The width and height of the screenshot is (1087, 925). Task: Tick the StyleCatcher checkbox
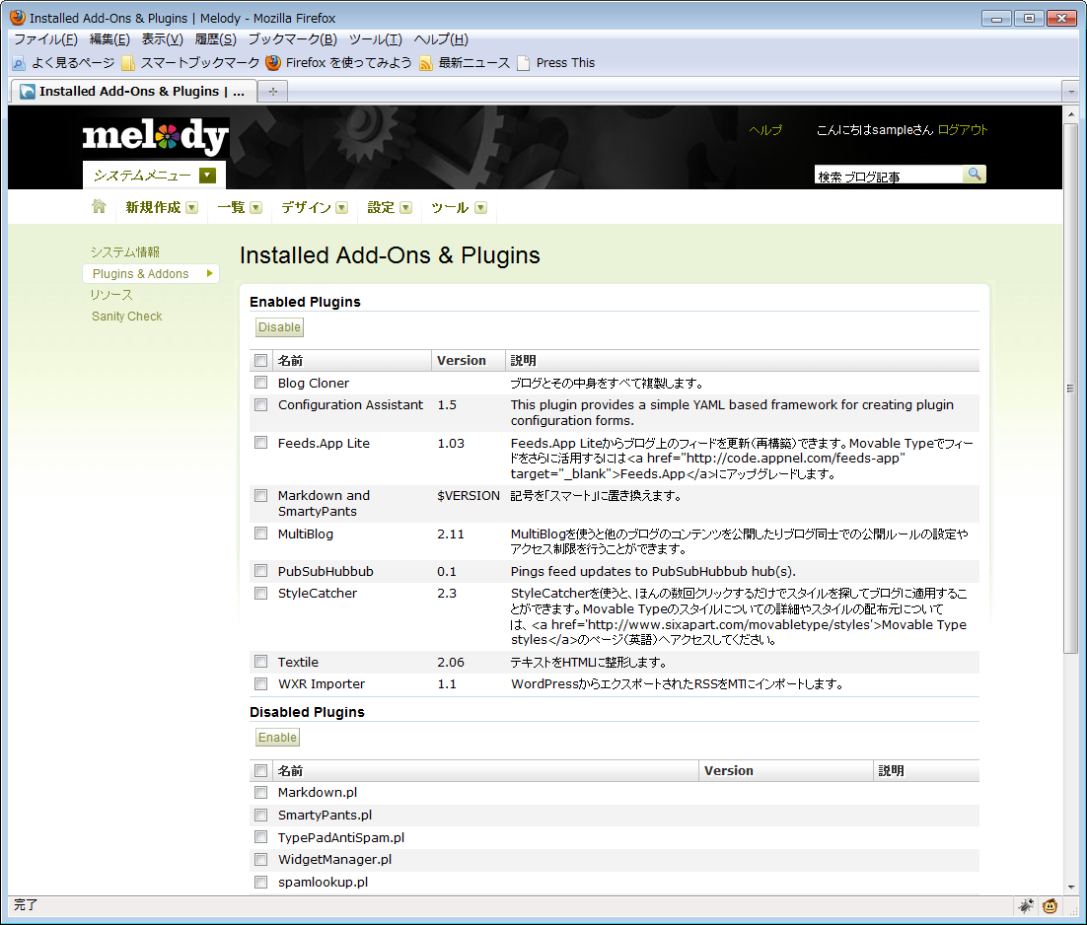260,593
